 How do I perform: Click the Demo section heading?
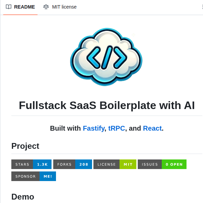[23, 197]
